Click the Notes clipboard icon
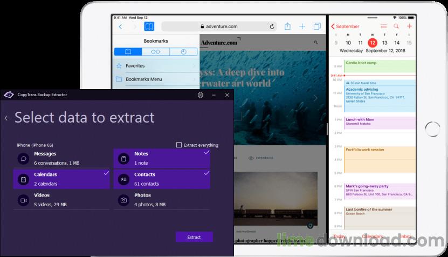The width and height of the screenshot is (448, 257). (123, 159)
